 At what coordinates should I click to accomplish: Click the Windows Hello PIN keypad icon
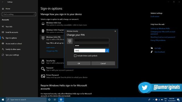coord(43,38)
